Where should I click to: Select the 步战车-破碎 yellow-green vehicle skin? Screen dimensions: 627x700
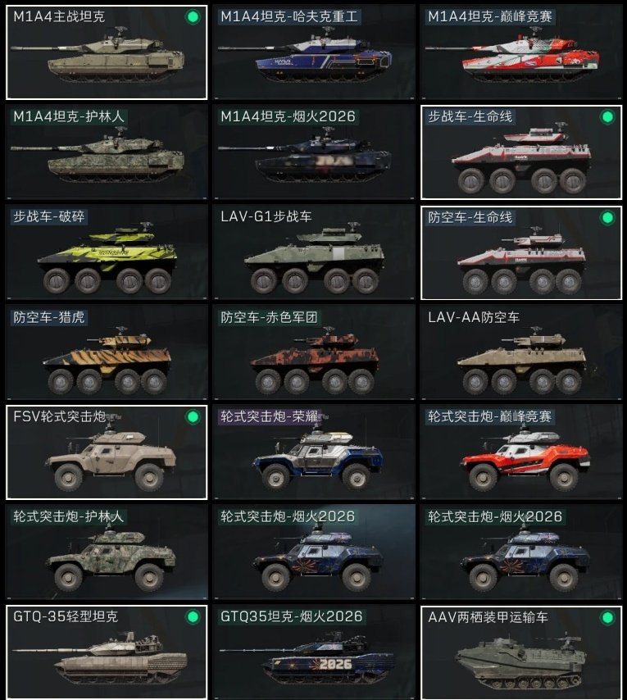[107, 252]
